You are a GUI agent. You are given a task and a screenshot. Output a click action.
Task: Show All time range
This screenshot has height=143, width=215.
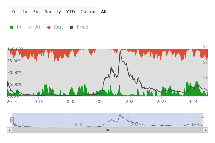point(104,12)
